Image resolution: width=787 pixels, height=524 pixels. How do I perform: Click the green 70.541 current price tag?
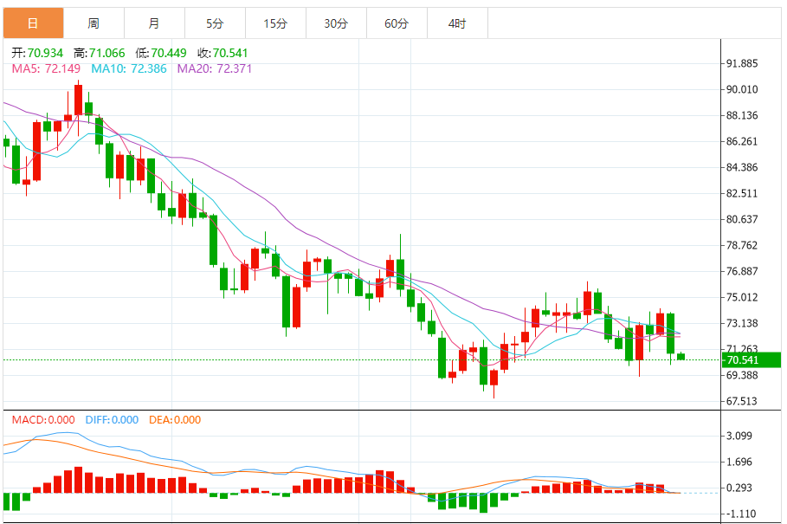[751, 360]
